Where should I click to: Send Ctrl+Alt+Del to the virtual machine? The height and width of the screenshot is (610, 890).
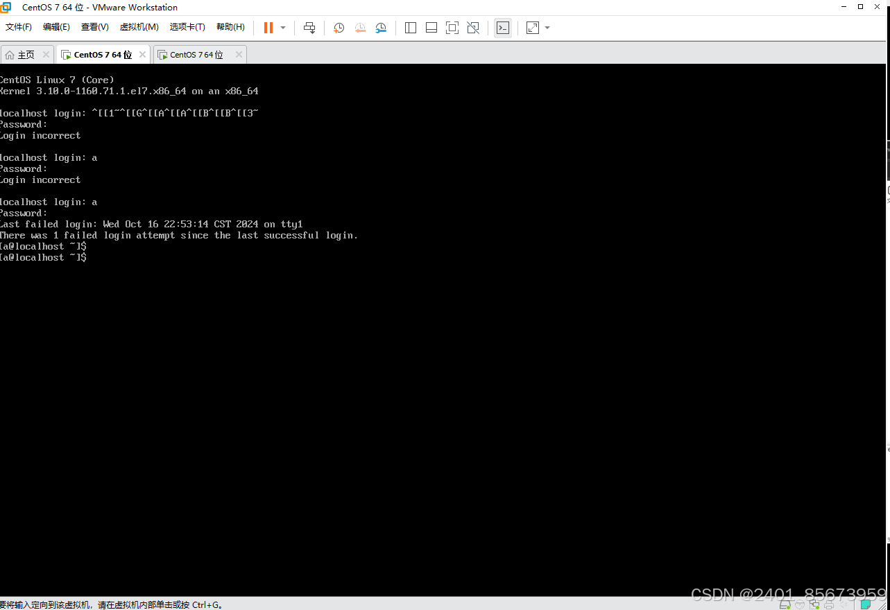[309, 28]
